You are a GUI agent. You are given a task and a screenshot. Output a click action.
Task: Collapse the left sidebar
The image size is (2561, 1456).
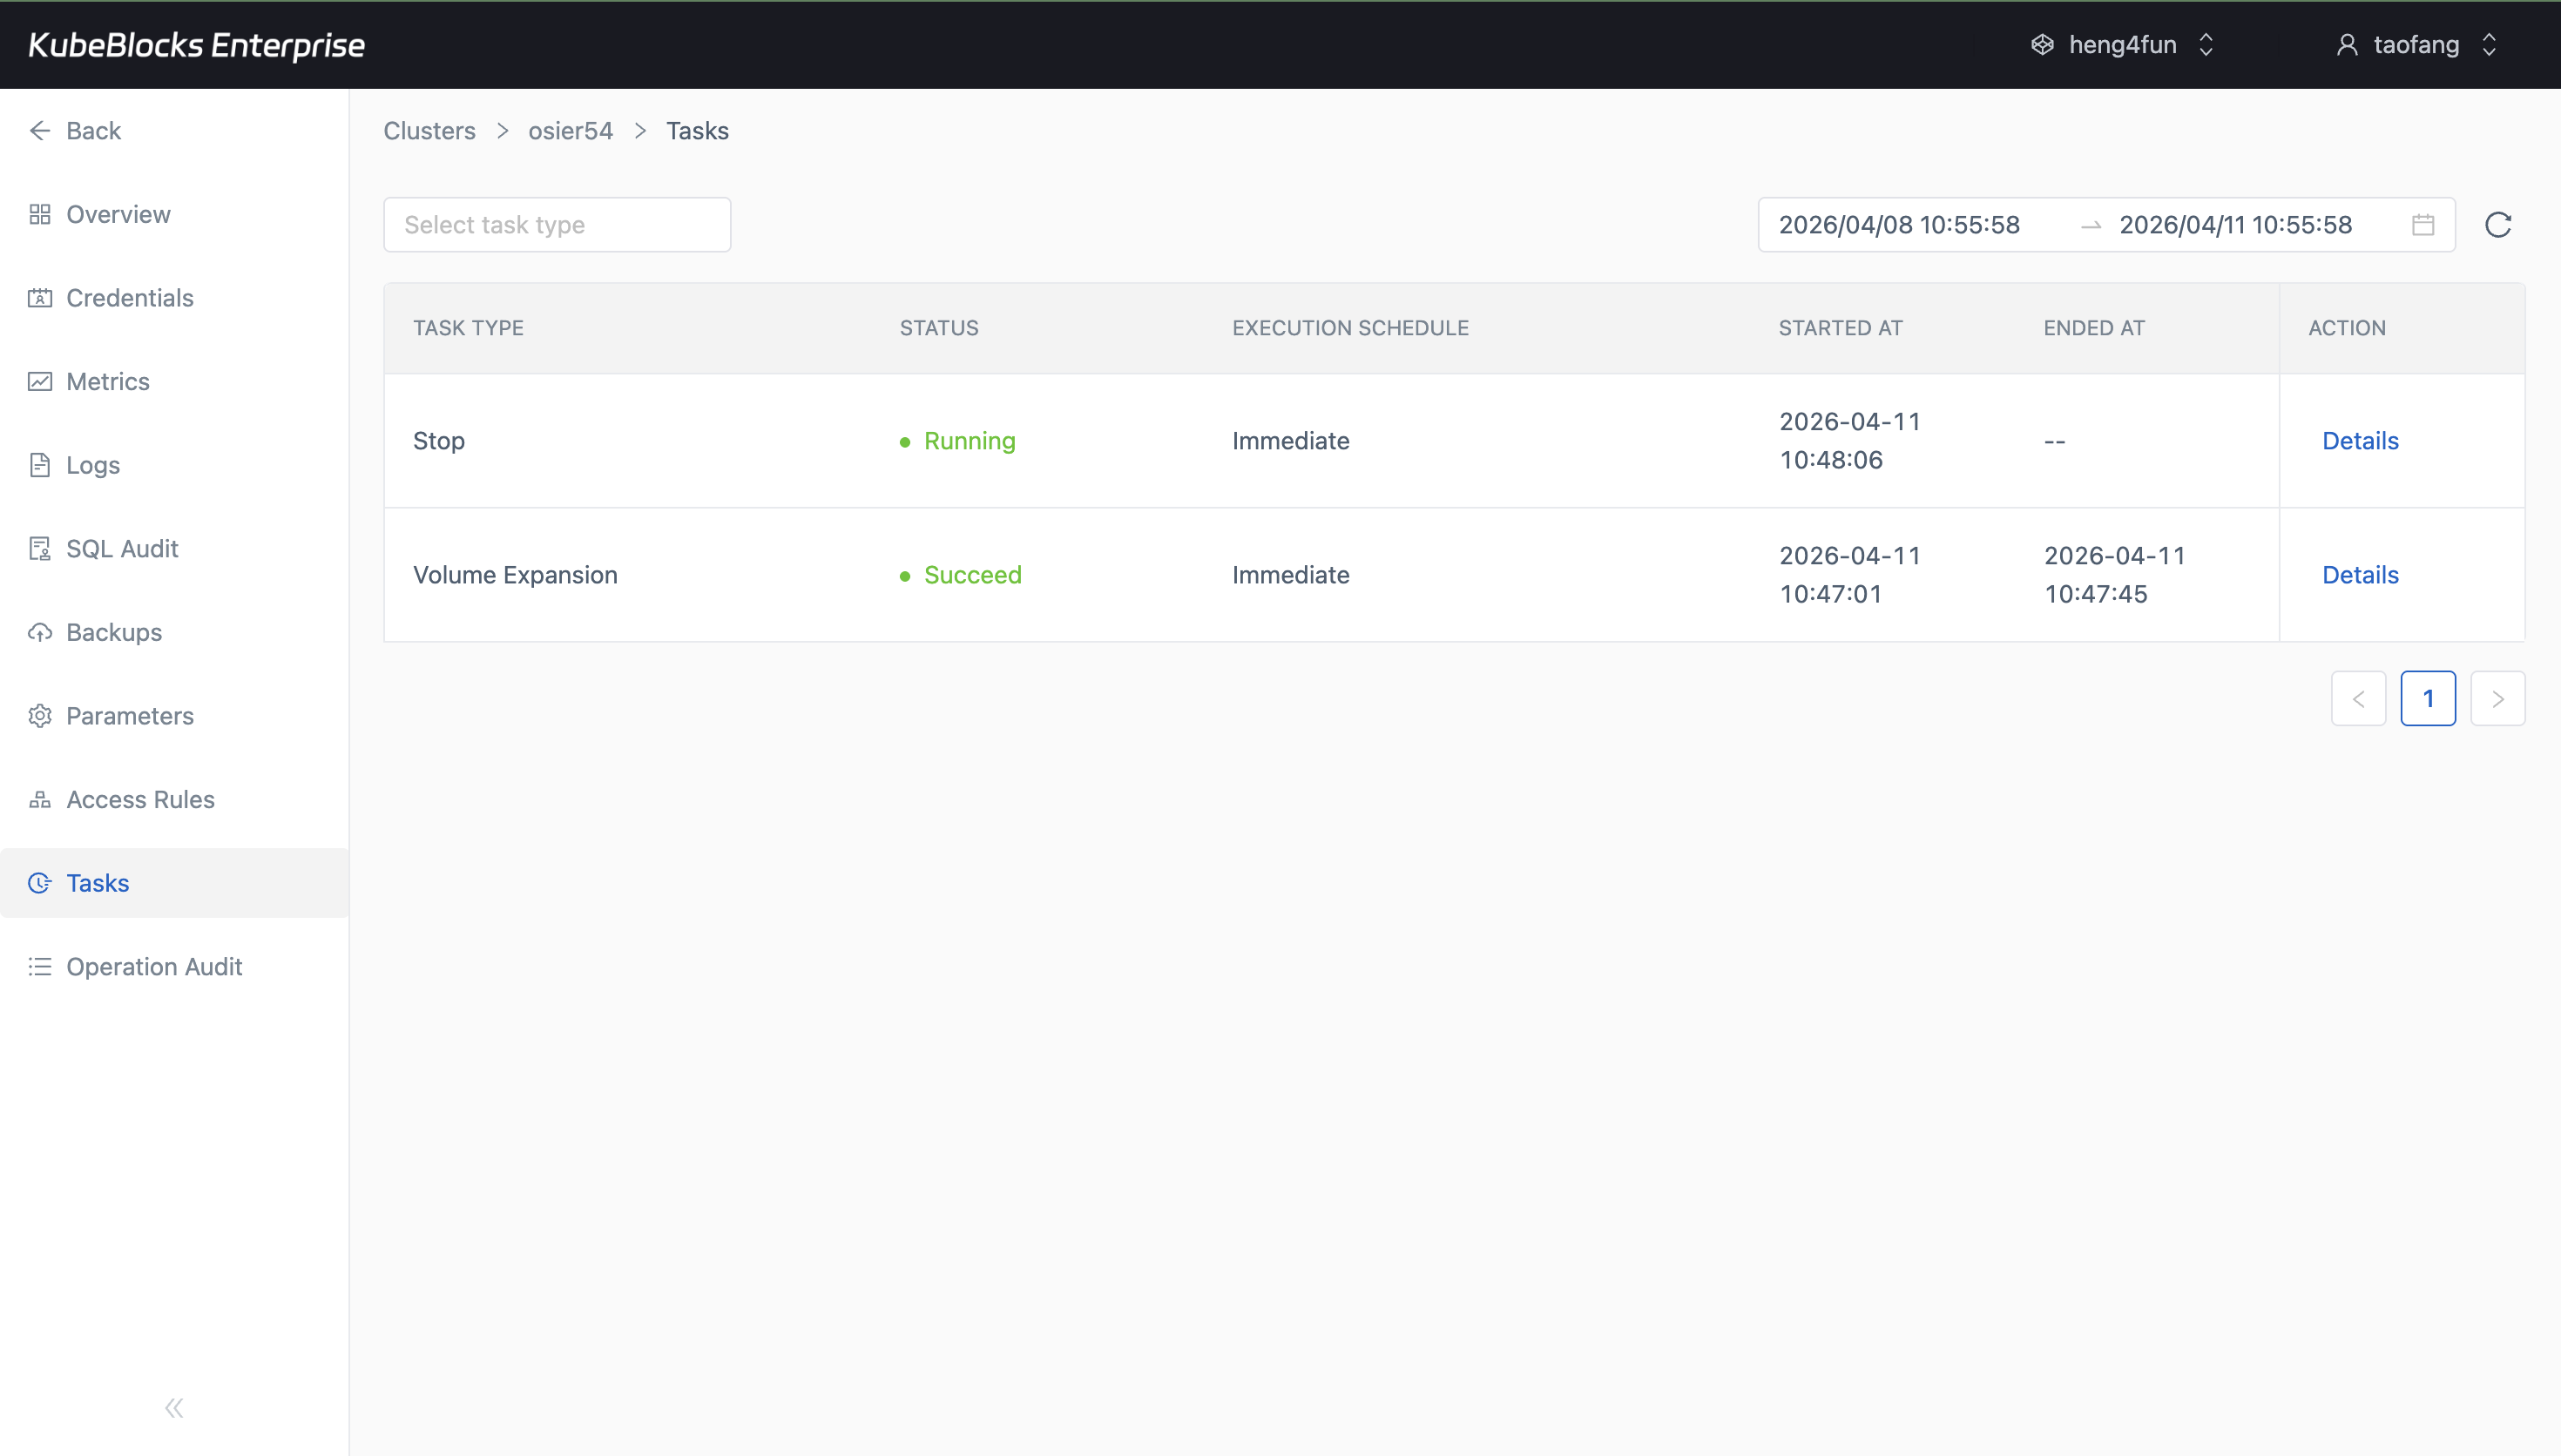173,1407
